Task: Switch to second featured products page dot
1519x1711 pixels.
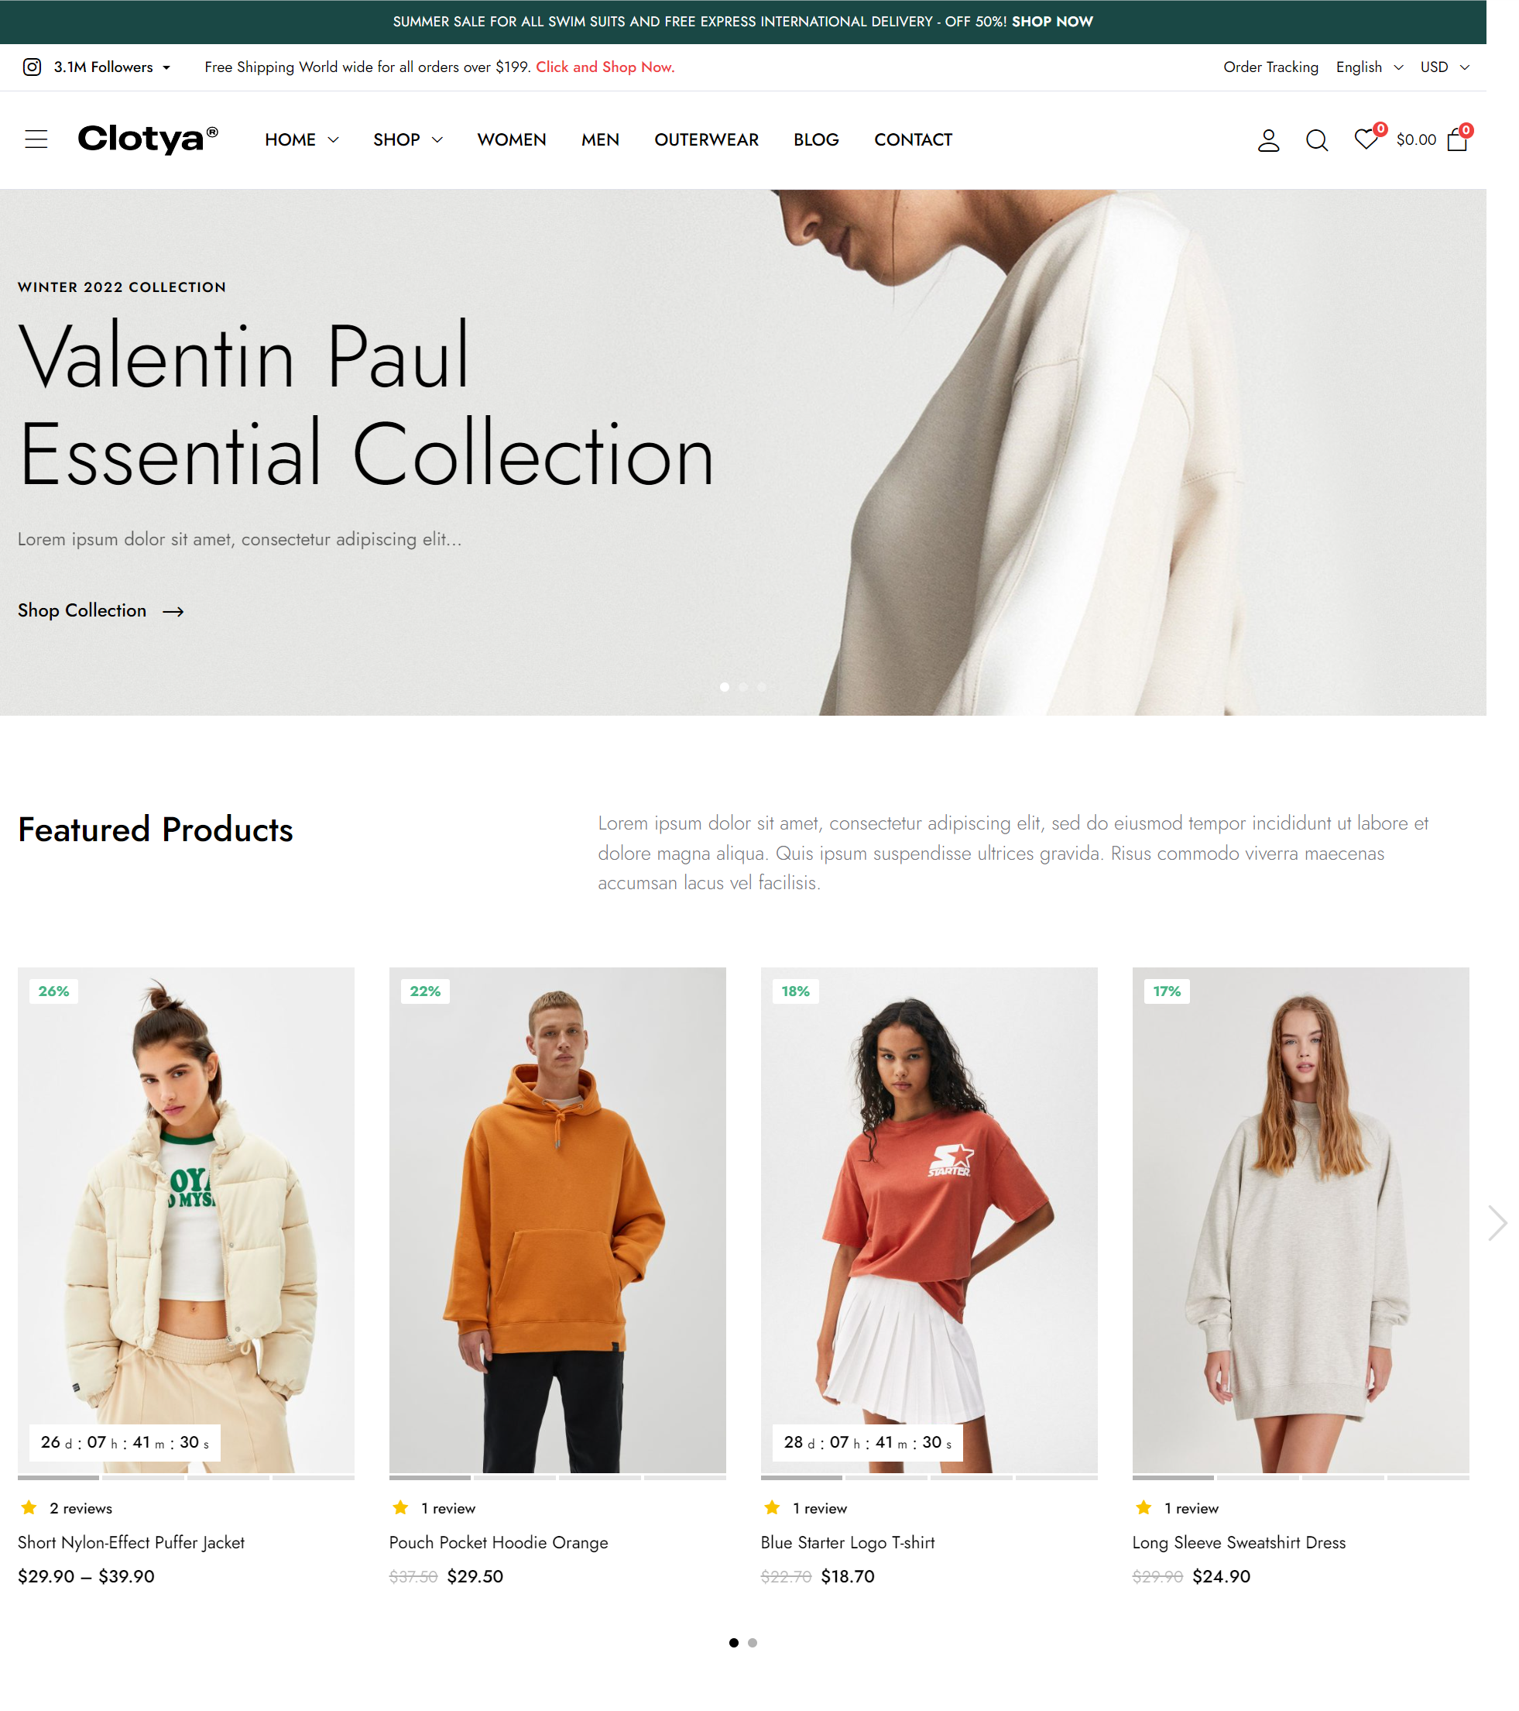Action: [753, 1643]
